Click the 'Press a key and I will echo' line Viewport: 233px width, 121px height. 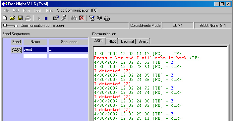click(x=147, y=58)
